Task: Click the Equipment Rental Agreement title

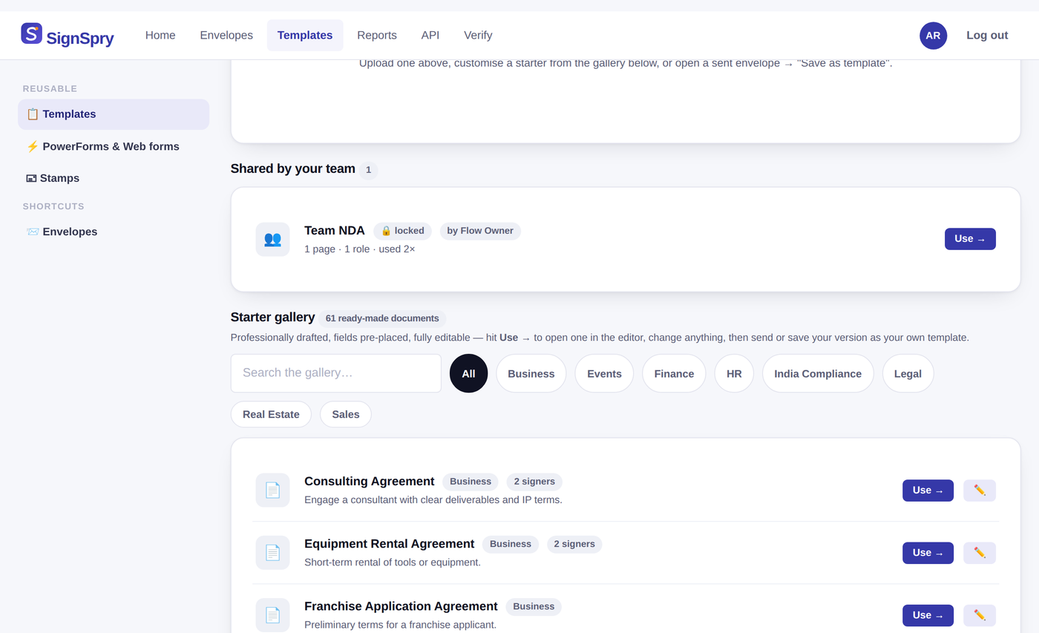Action: [x=390, y=544]
